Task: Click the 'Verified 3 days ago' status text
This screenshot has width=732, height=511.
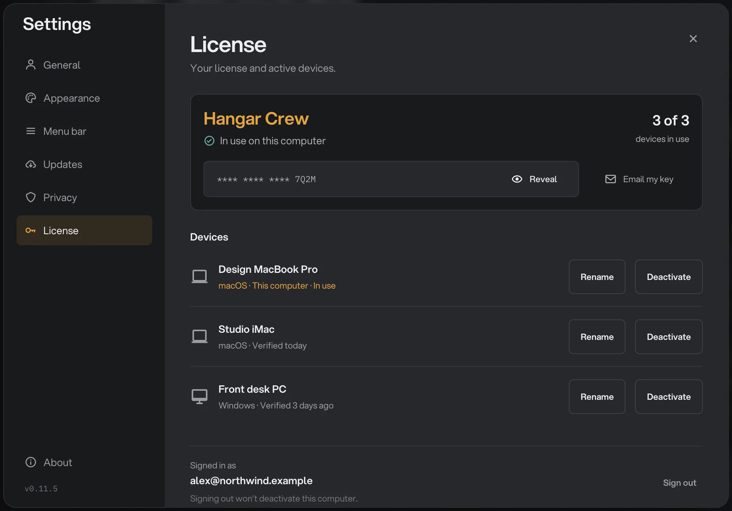Action: tap(297, 405)
